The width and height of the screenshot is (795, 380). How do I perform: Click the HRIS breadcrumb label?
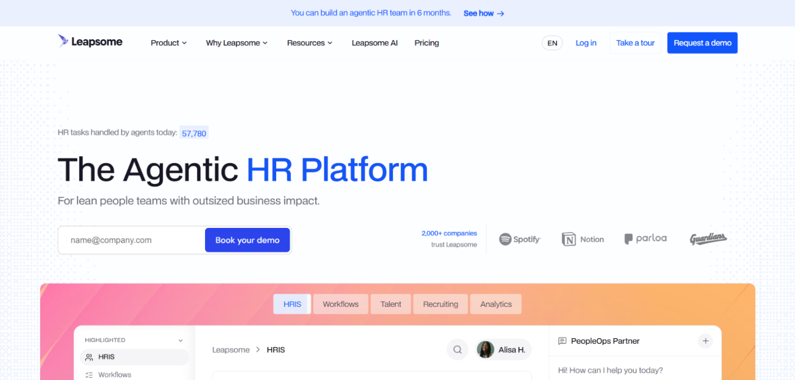click(x=276, y=350)
